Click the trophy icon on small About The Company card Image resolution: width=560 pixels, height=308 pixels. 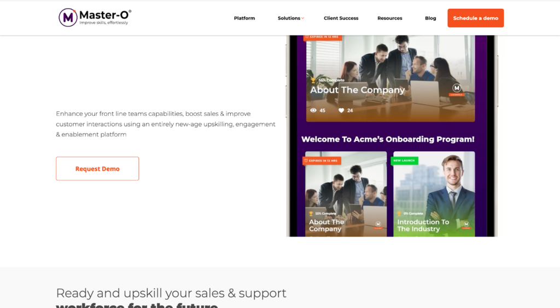[311, 214]
